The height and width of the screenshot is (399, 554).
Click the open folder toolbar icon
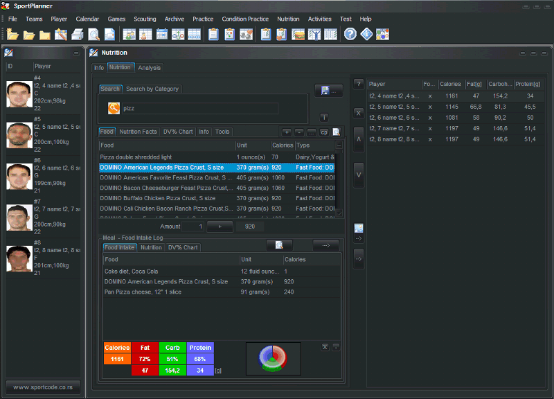29,35
